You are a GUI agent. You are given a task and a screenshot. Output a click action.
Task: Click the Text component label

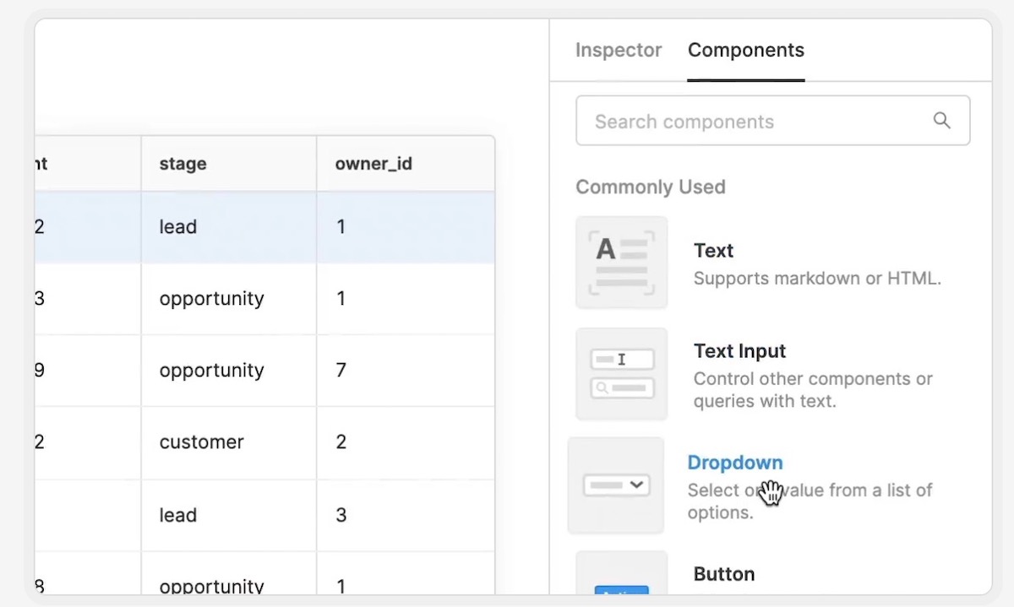pyautogui.click(x=713, y=251)
